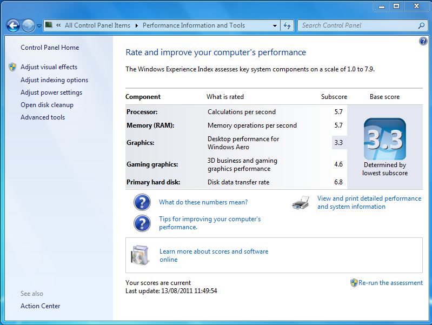Click the question icon next to numbers meaning
This screenshot has height=325, width=432.
[x=142, y=202]
